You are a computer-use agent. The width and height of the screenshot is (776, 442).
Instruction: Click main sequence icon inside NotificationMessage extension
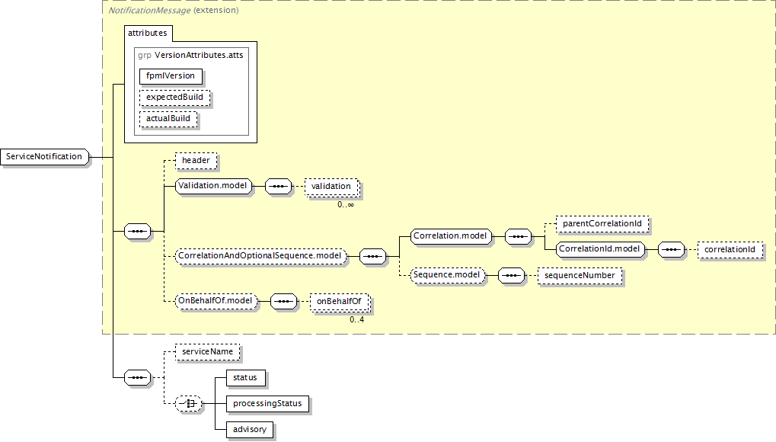click(138, 232)
